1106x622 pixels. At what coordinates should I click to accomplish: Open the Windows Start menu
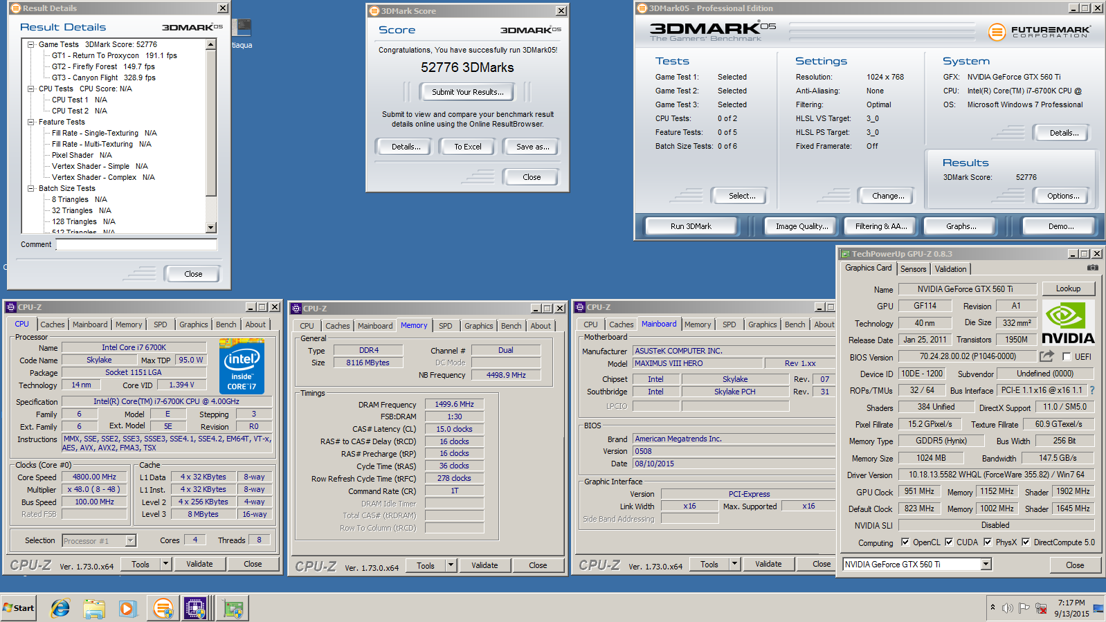click(x=19, y=608)
